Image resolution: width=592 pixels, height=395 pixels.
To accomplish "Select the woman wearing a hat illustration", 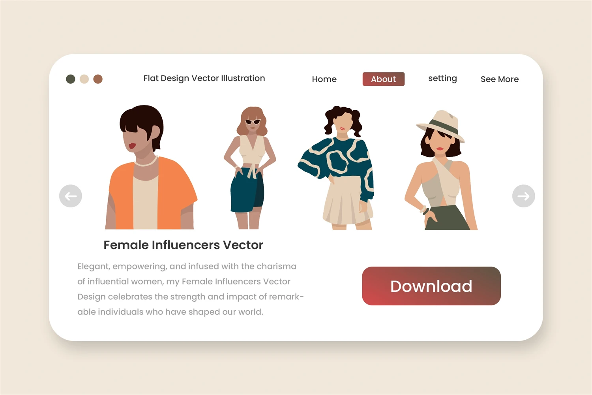I will tap(441, 170).
